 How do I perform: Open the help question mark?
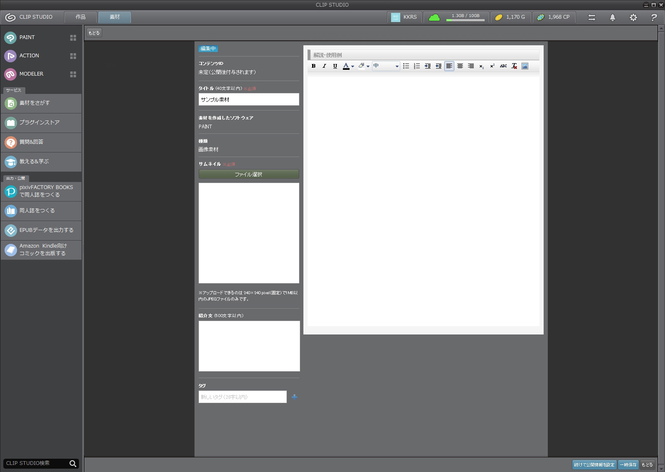click(654, 17)
